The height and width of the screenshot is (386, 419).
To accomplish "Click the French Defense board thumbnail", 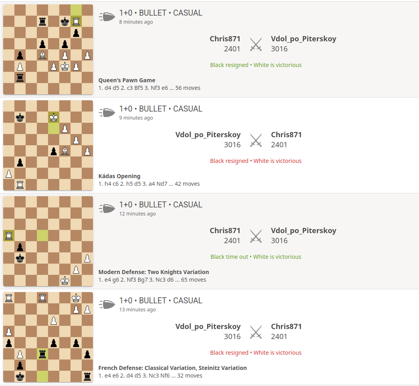I will click(x=48, y=337).
